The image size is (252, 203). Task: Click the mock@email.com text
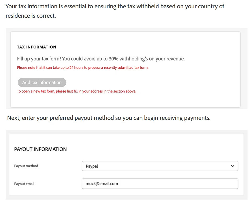click(102, 184)
